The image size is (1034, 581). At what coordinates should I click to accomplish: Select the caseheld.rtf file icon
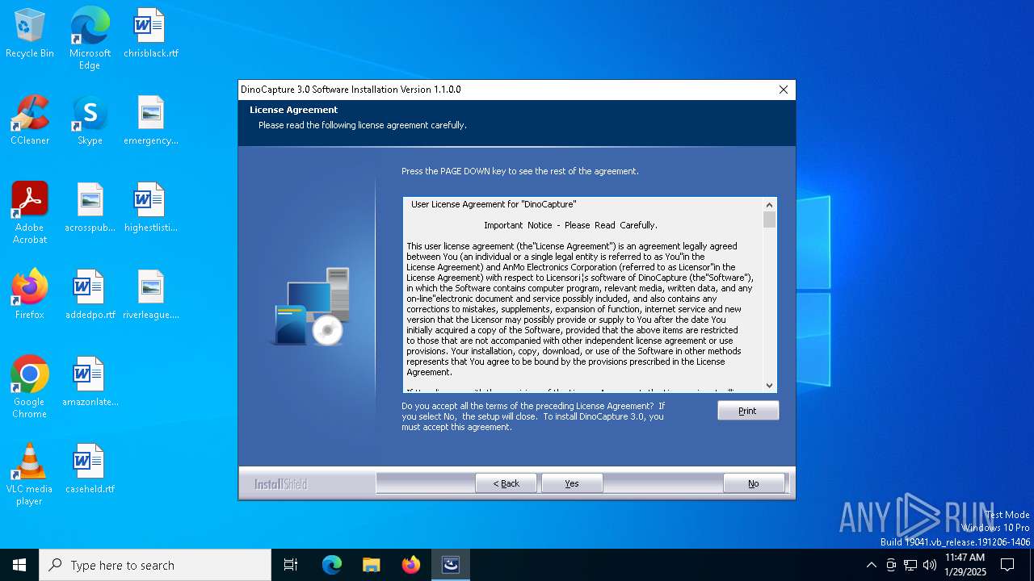[x=90, y=469]
